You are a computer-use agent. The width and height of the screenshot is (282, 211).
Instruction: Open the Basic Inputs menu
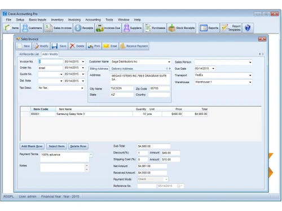[x=37, y=20]
